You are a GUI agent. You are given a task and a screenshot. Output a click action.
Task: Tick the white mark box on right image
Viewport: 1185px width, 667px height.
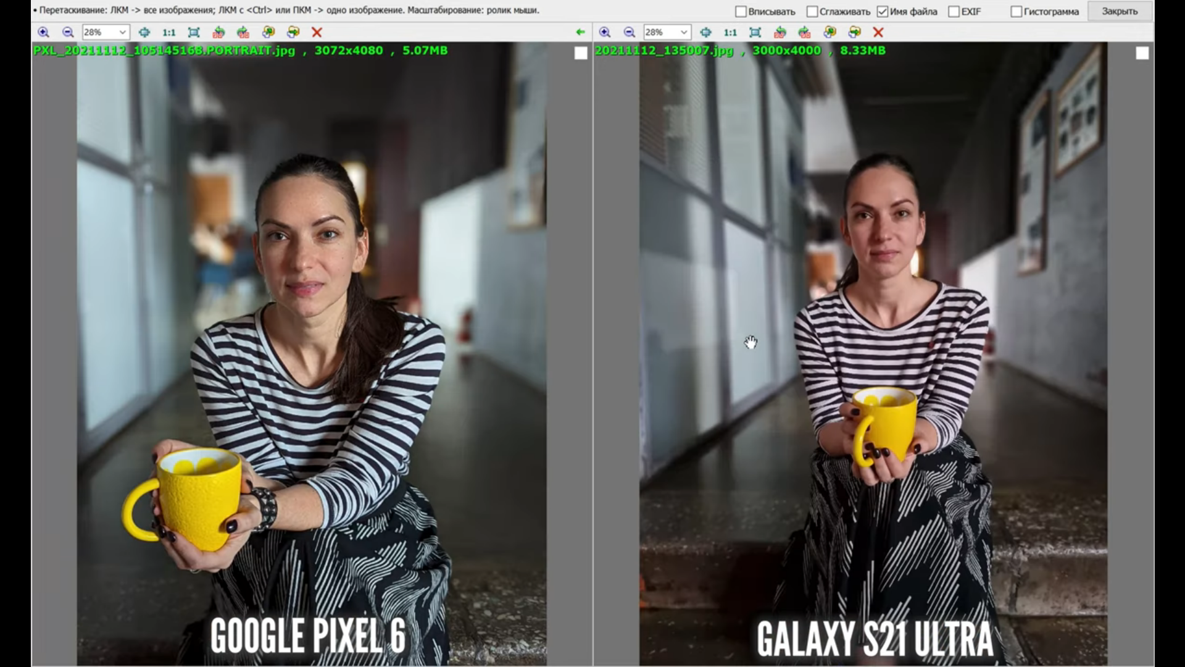(x=1142, y=54)
